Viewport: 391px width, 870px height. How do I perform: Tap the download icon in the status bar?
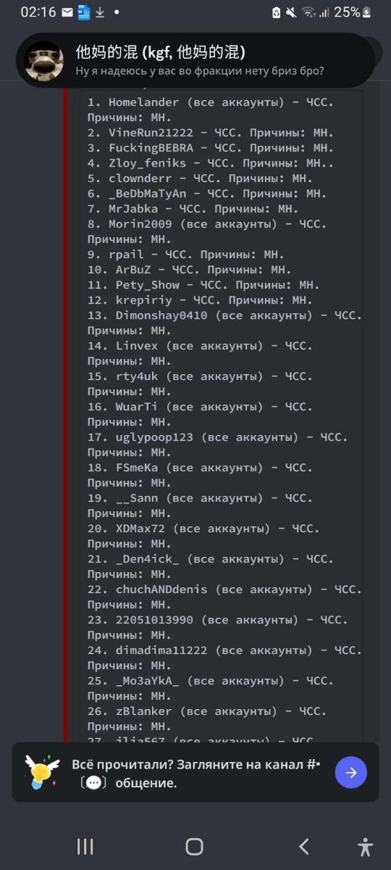click(100, 12)
